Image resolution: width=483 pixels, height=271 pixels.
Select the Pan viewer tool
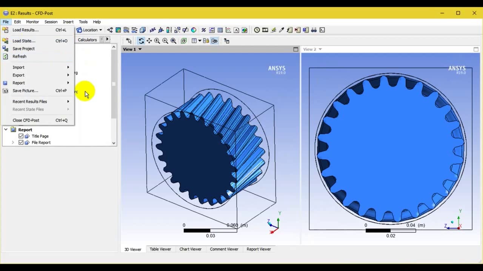[149, 41]
